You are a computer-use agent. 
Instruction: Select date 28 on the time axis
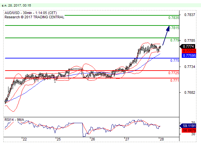click(x=162, y=139)
